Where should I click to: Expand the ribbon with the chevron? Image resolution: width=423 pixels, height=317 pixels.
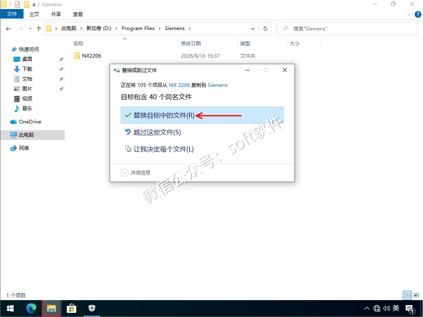point(409,14)
